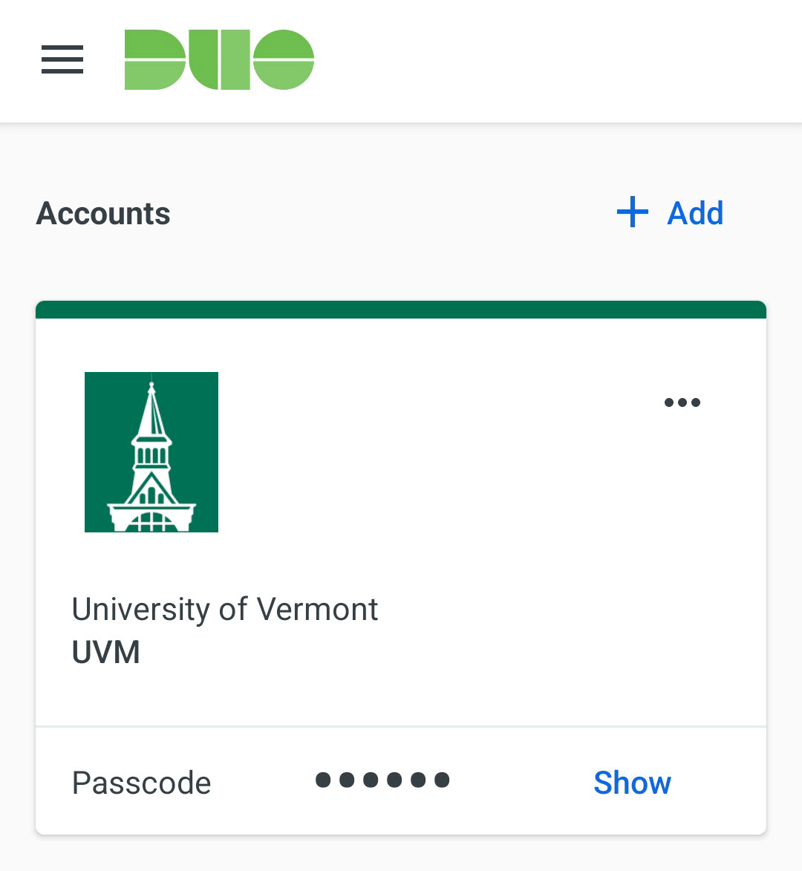The image size is (802, 871).
Task: Open the three-dot options for UVM account
Action: click(x=682, y=402)
